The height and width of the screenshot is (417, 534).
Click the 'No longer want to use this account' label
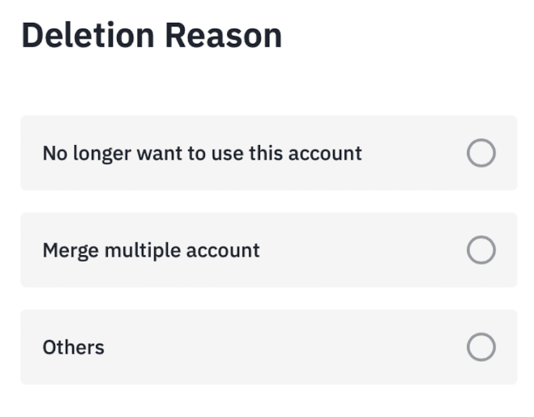tap(202, 153)
